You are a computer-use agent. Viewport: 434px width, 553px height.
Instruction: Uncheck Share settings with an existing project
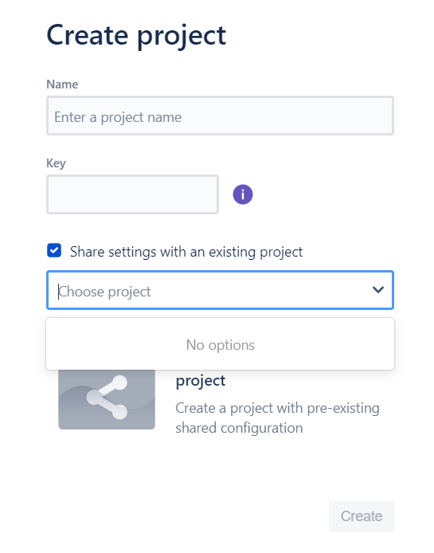[x=54, y=251]
